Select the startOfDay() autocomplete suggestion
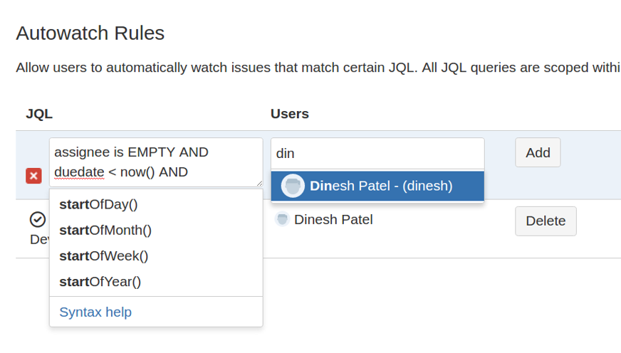Viewport: 621px width, 353px height. tap(98, 204)
